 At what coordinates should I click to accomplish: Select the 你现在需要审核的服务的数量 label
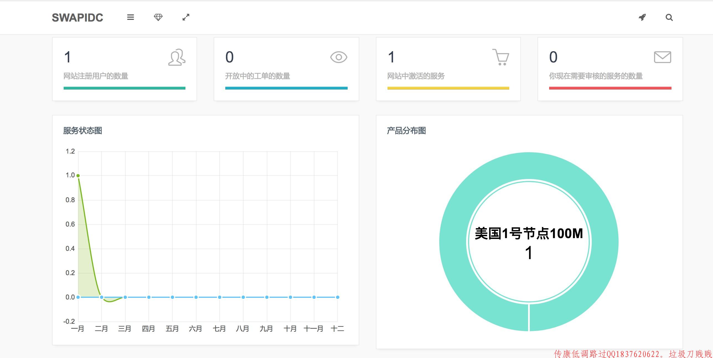pos(596,76)
